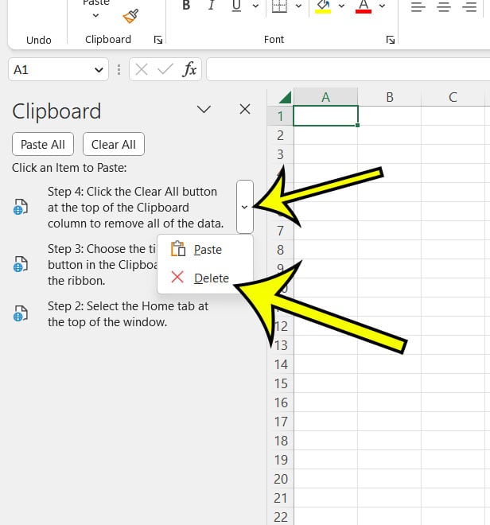Open font color dropdown arrow
Screen dimensions: 490x525
pyautogui.click(x=382, y=6)
